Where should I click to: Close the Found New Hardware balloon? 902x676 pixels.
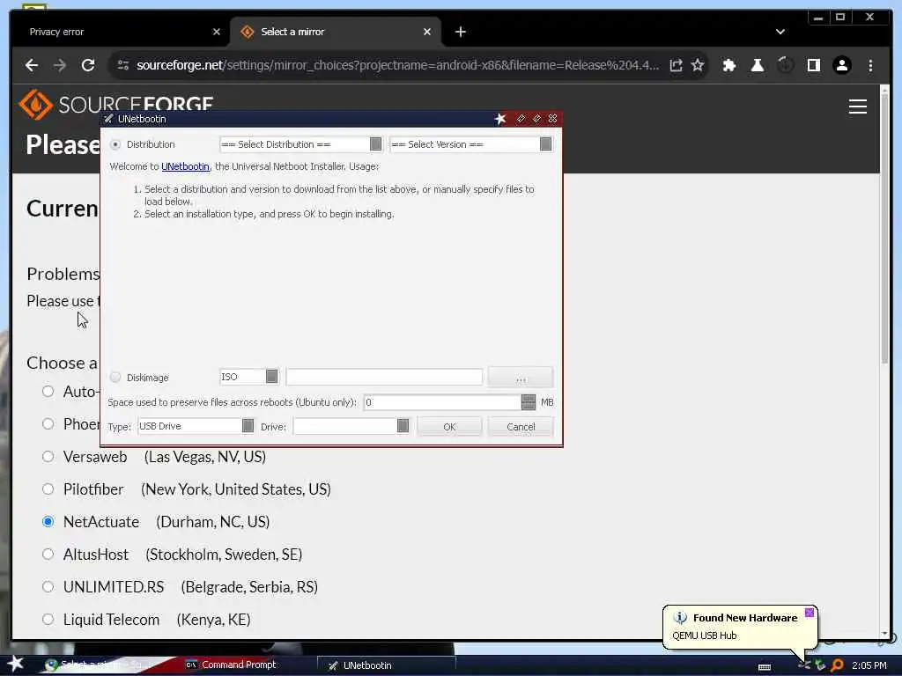click(810, 613)
